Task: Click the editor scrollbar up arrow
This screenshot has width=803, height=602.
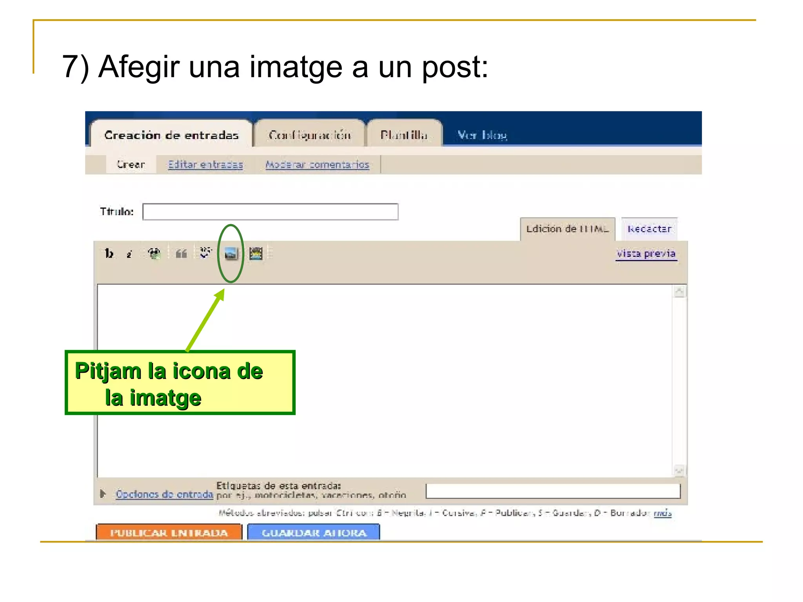Action: click(x=679, y=292)
